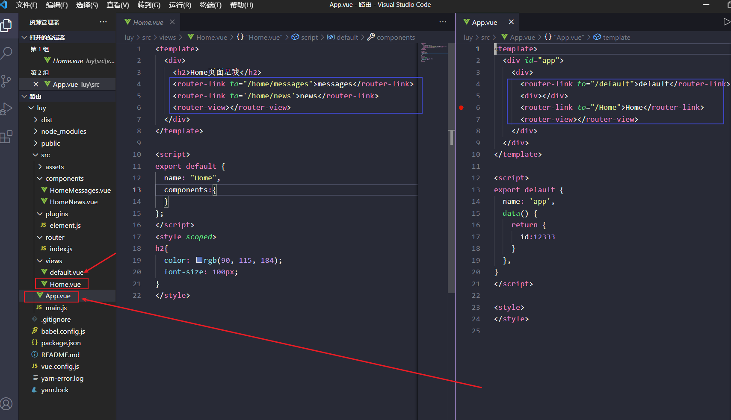The image size is (731, 420).
Task: Collapse the 路由 workspace section
Action: 24,97
